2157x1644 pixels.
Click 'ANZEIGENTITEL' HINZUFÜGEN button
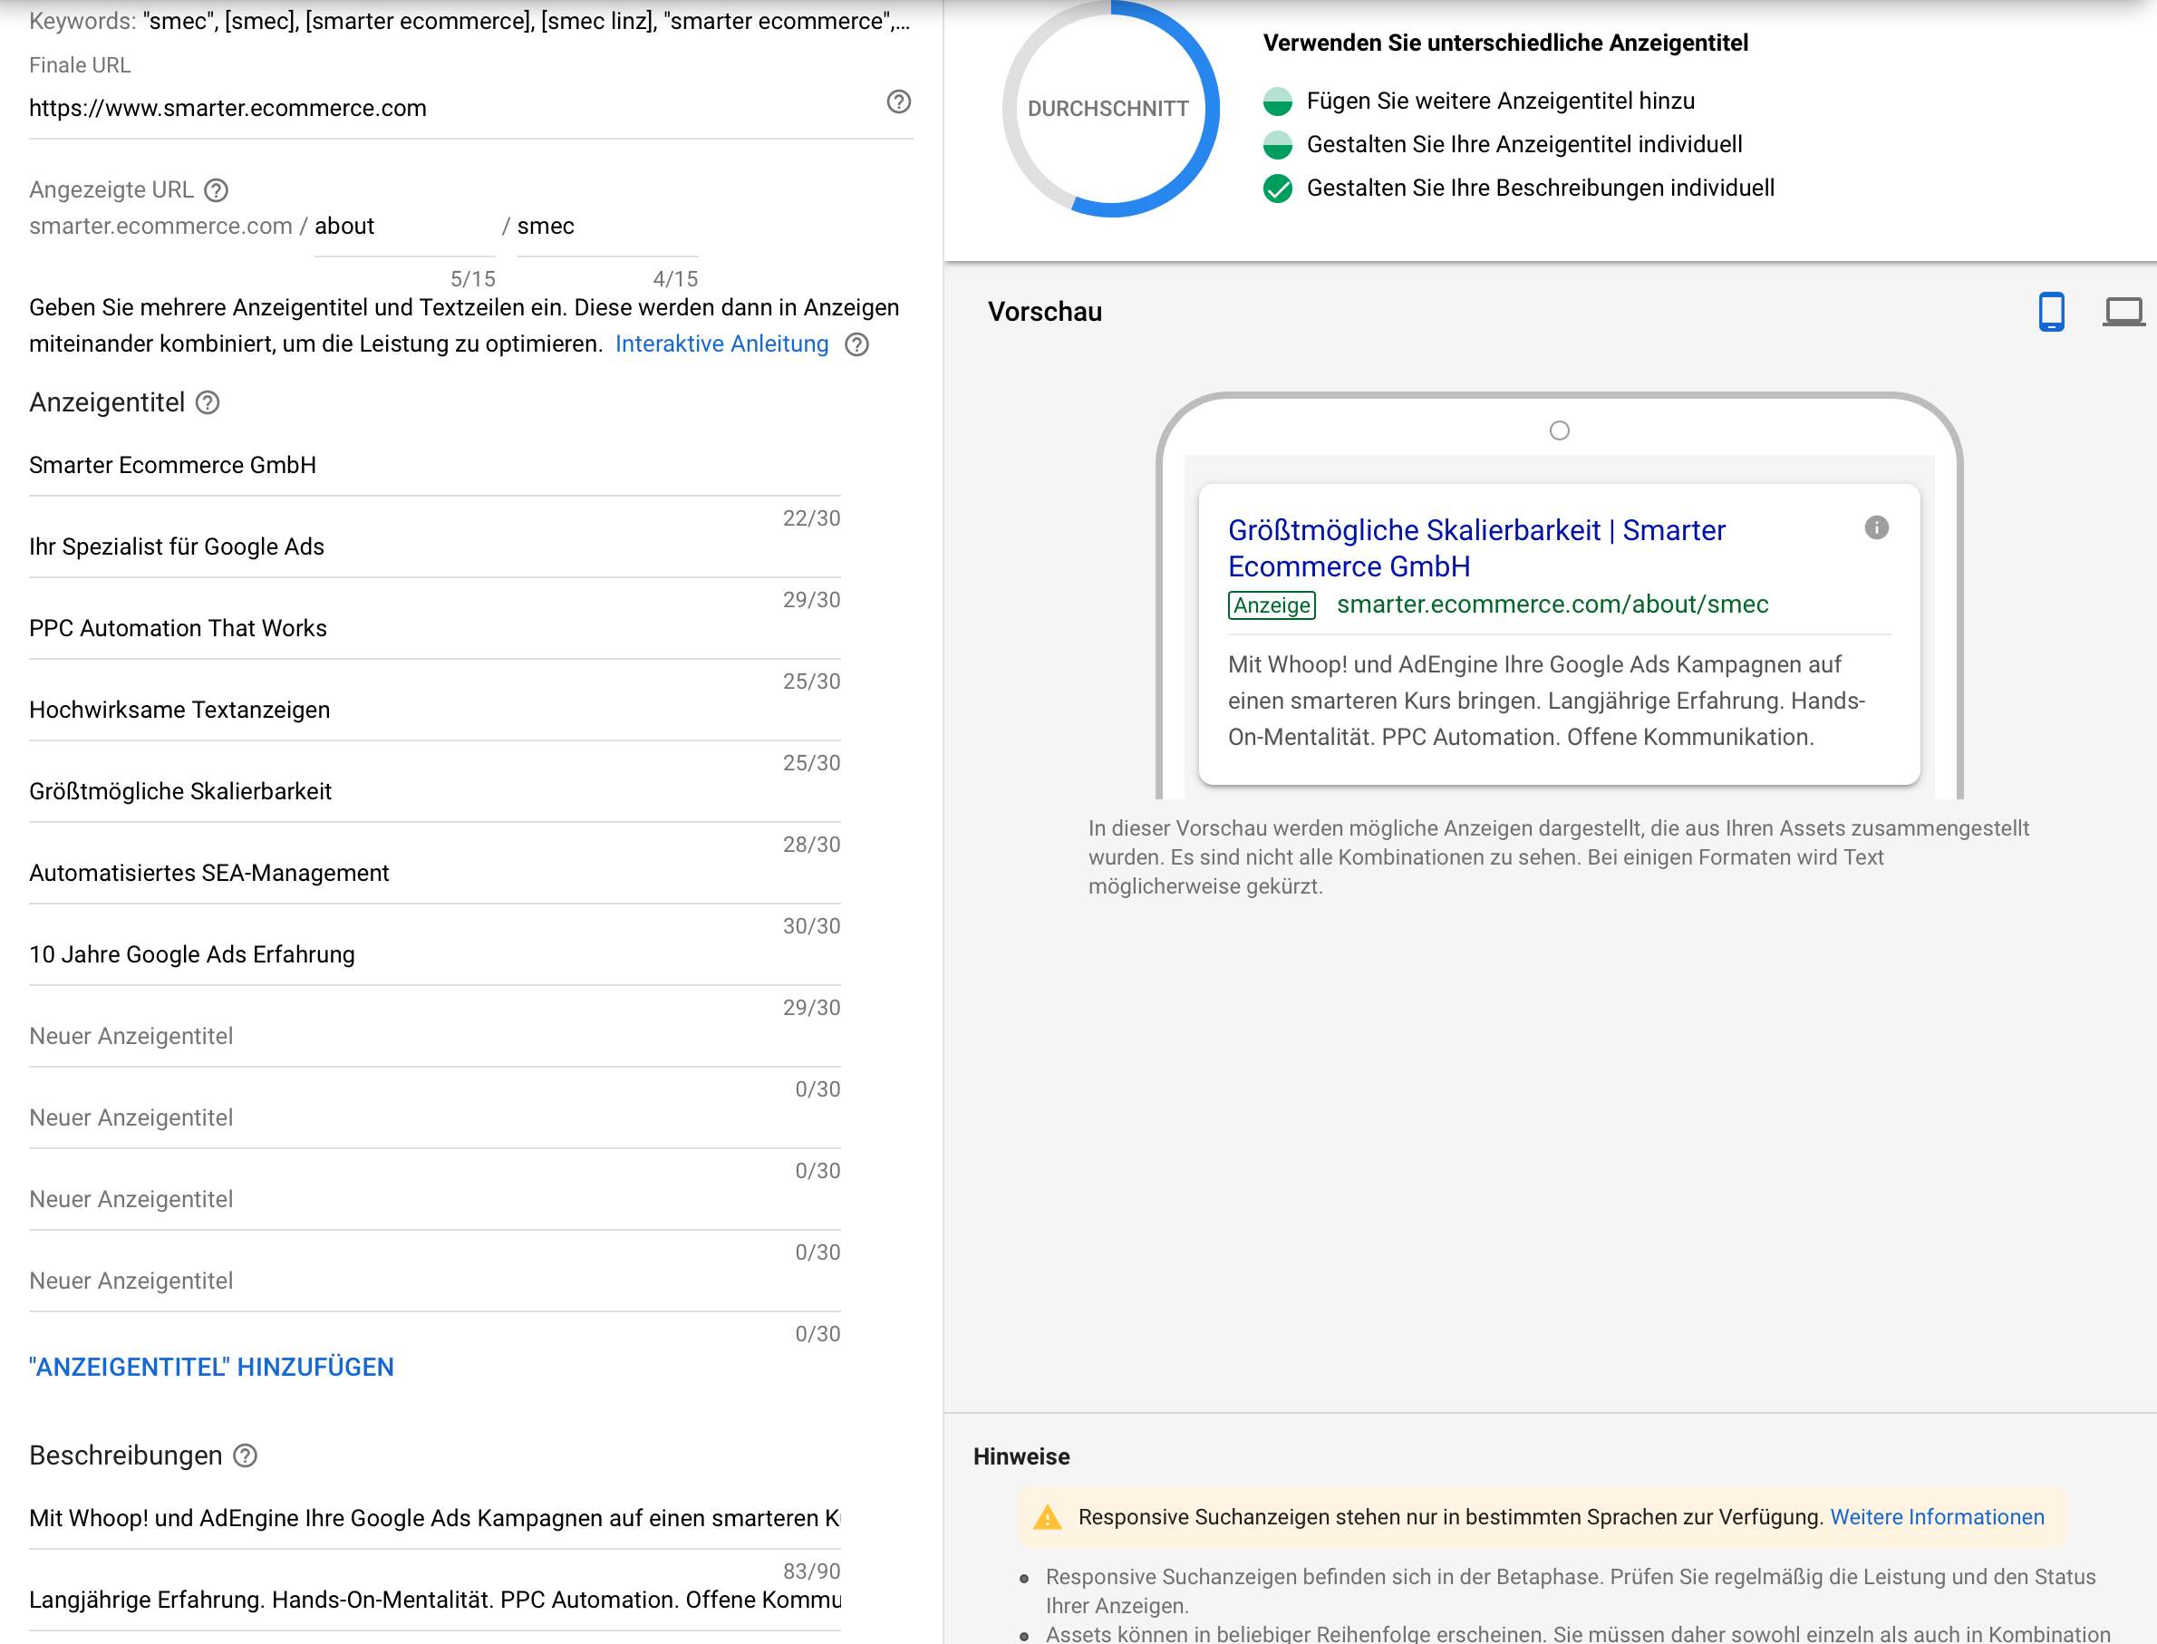(x=211, y=1367)
